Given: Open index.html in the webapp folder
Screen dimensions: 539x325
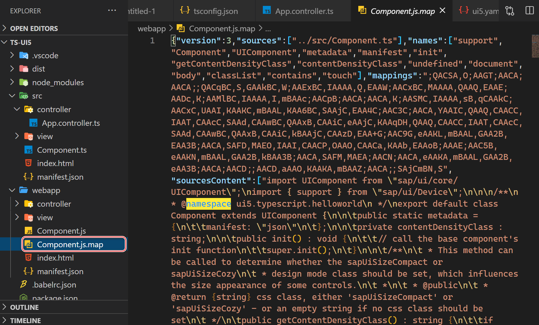Looking at the screenshot, I should click(x=64, y=258).
